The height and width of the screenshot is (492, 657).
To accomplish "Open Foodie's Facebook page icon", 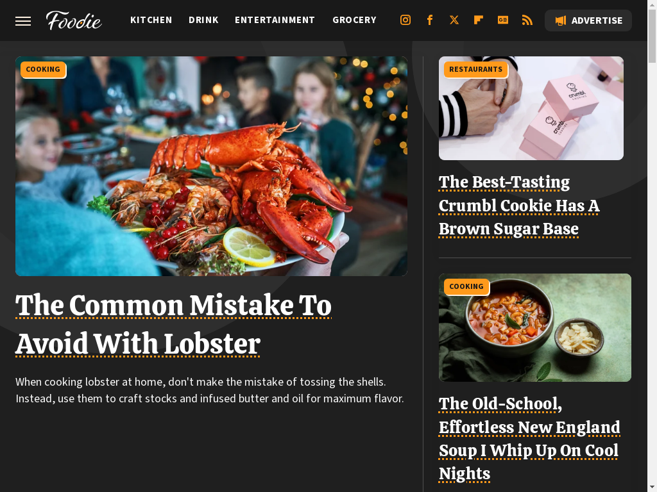I will [429, 20].
